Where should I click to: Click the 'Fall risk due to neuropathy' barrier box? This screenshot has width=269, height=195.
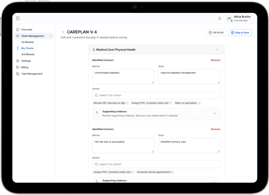tap(123, 145)
